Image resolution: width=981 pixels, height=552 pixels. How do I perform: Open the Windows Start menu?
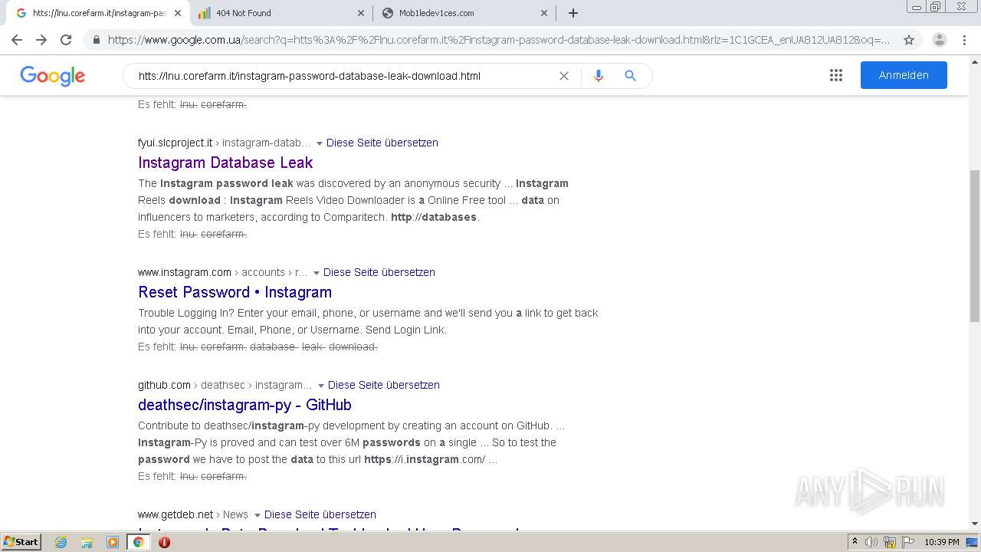point(21,542)
